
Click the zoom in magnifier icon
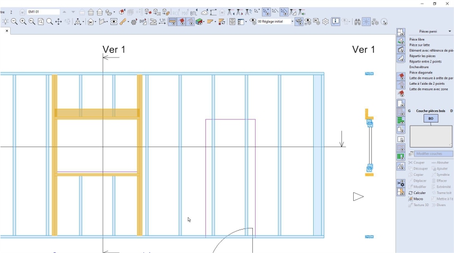coord(23,22)
